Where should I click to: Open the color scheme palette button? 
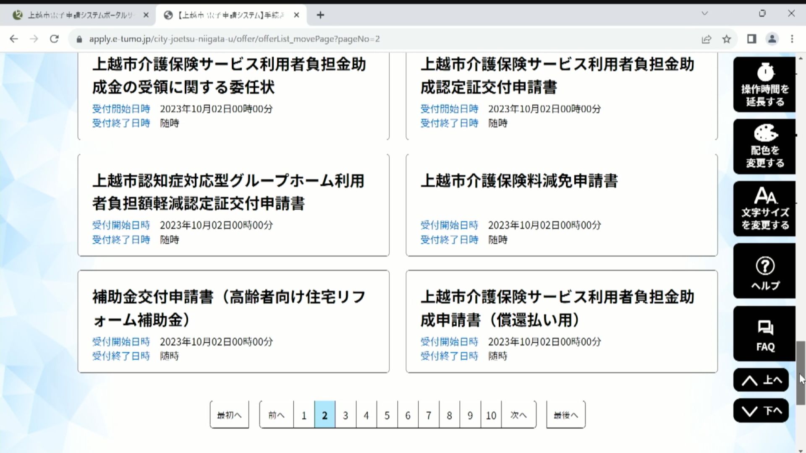(x=764, y=146)
